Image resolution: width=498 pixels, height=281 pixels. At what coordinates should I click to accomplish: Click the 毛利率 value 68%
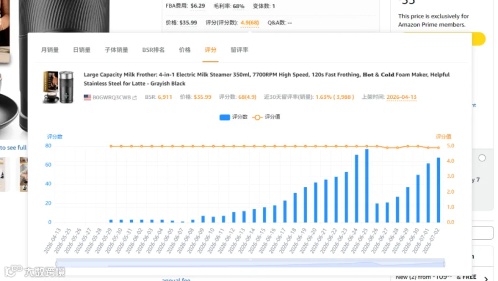[x=238, y=6]
